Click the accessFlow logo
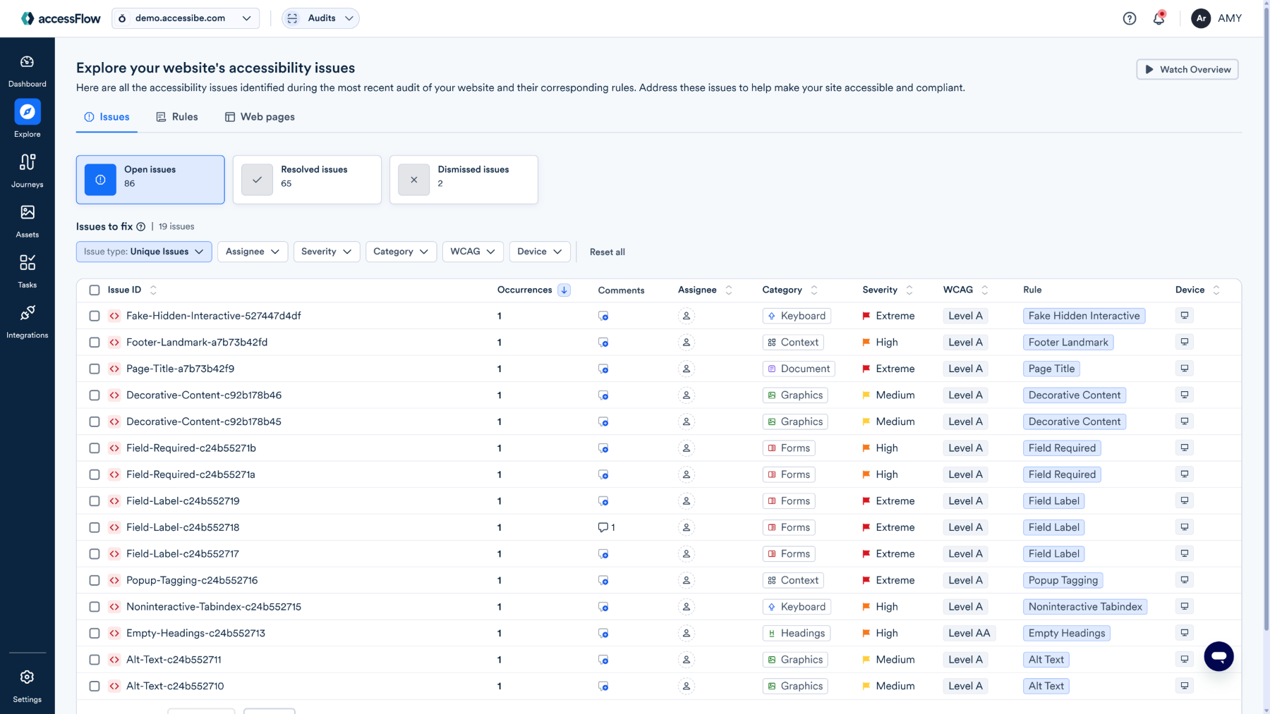 (x=61, y=18)
